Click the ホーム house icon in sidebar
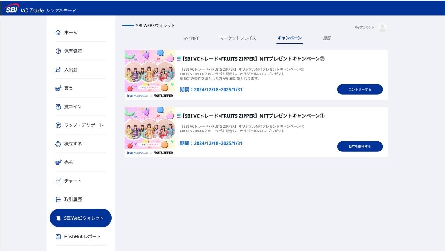Image resolution: width=445 pixels, height=251 pixels. point(58,32)
